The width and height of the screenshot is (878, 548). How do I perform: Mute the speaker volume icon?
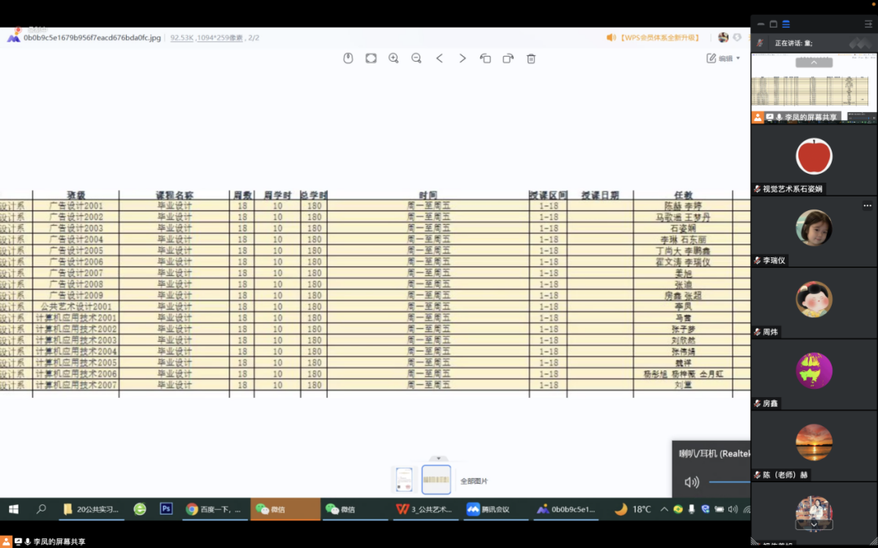point(692,482)
